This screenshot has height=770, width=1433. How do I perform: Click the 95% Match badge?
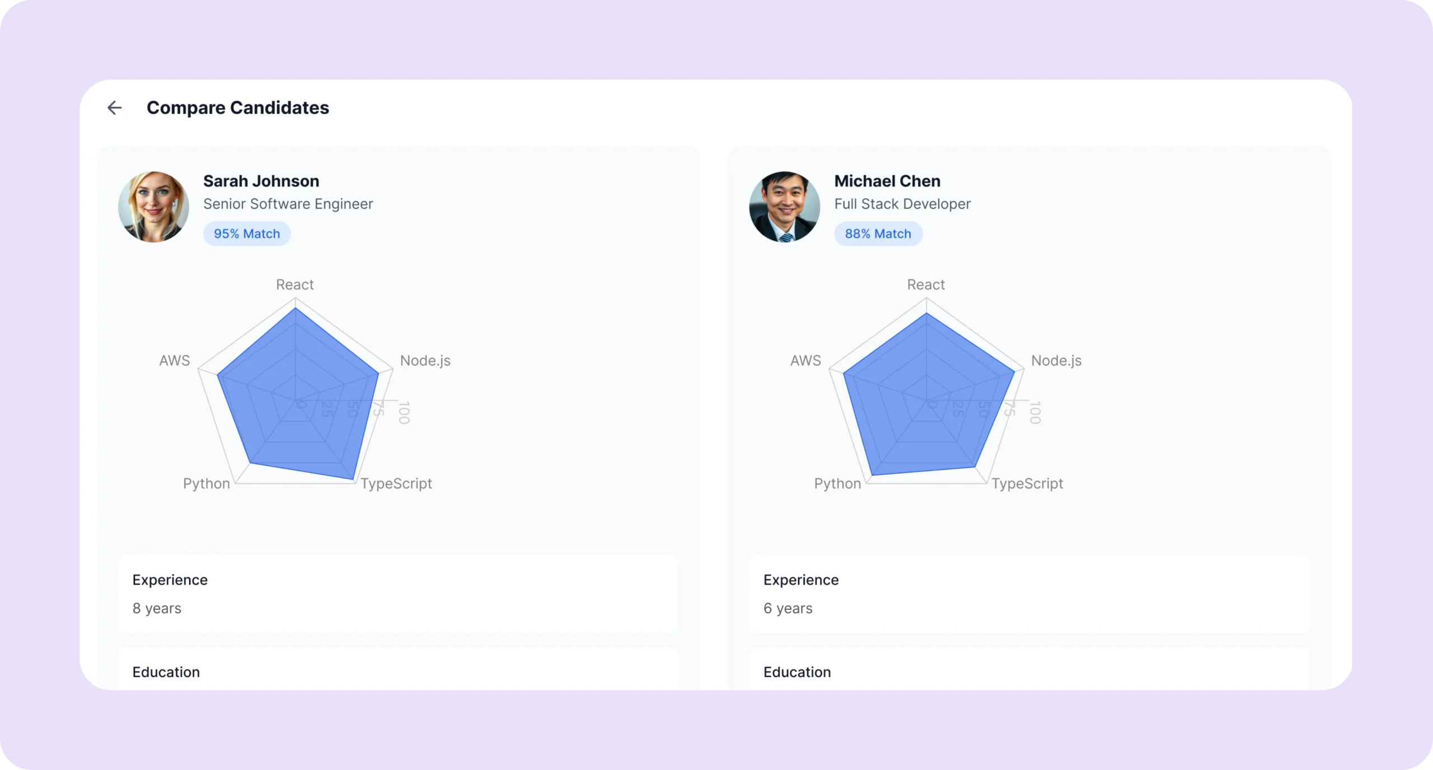247,234
